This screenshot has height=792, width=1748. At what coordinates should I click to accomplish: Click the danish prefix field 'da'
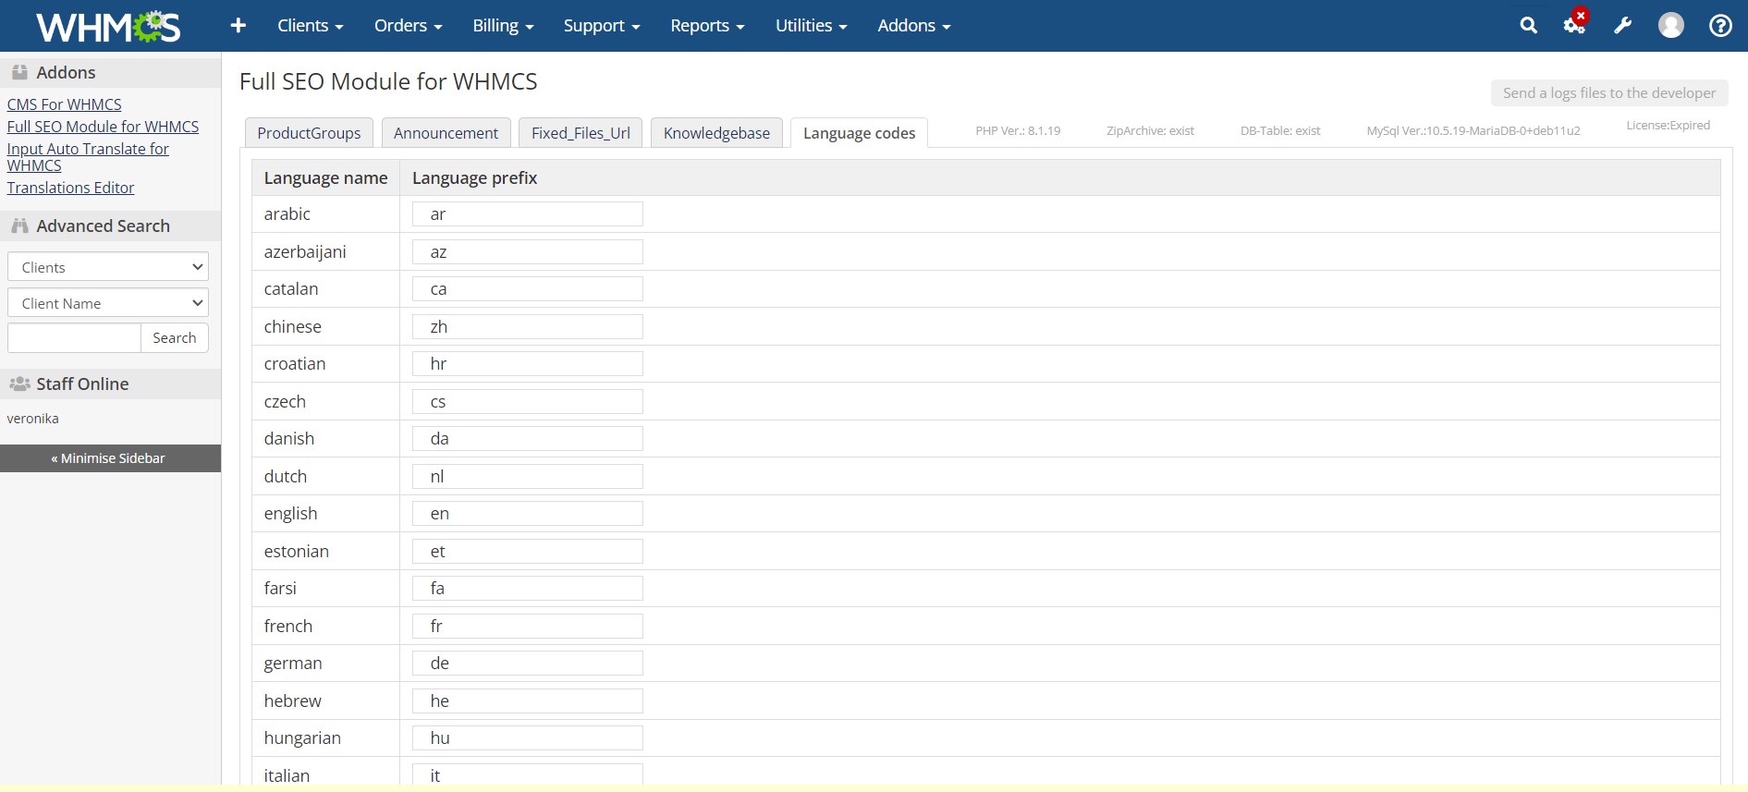[x=527, y=439]
